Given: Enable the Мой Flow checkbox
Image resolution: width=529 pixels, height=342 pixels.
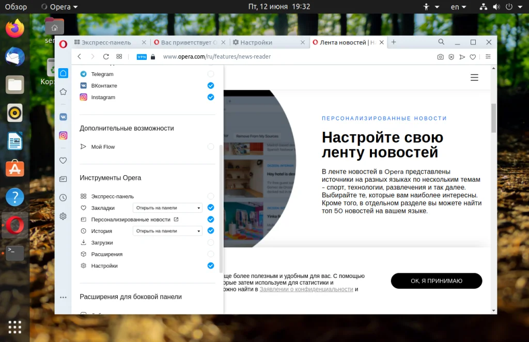Looking at the screenshot, I should pyautogui.click(x=211, y=147).
